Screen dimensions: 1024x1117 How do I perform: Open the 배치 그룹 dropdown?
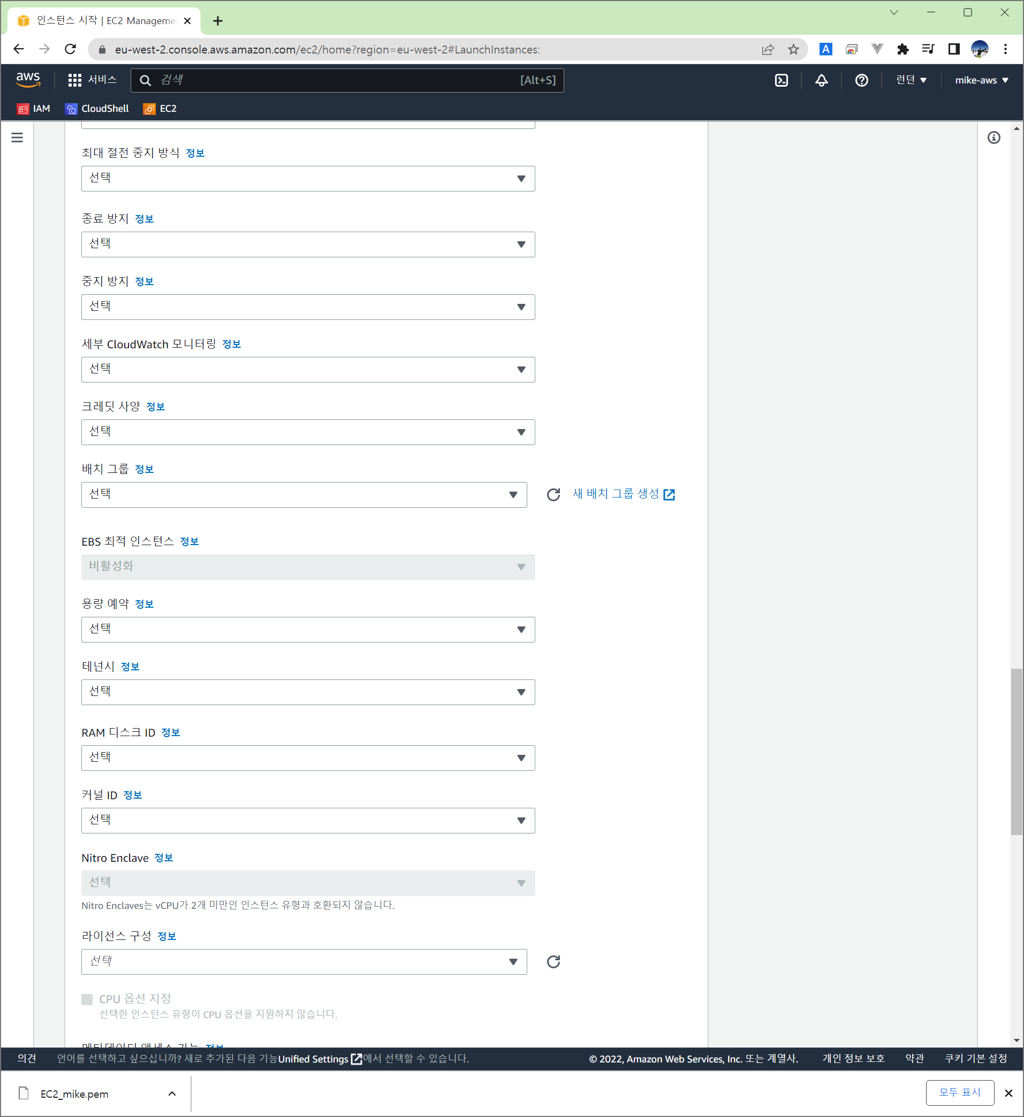[304, 495]
